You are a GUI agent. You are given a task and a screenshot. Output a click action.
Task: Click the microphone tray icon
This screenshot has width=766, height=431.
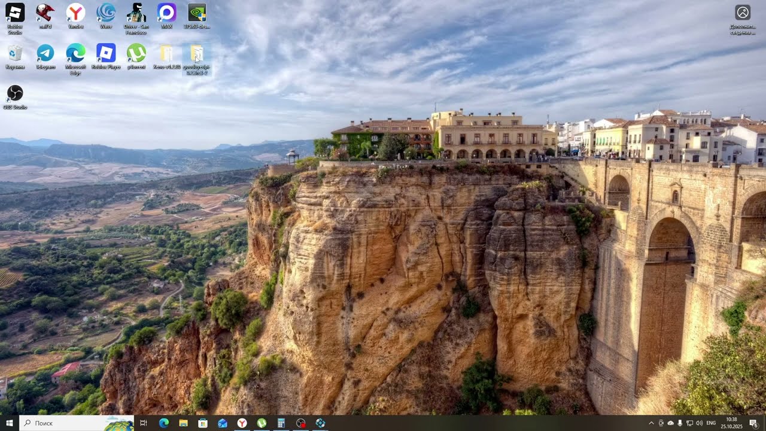pyautogui.click(x=680, y=423)
